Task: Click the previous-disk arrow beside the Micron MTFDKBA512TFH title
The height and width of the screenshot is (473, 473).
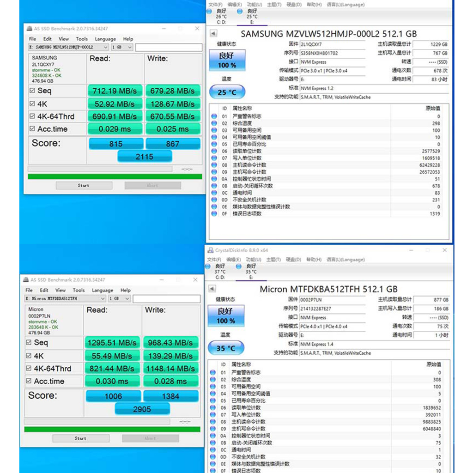Action: 212,289
